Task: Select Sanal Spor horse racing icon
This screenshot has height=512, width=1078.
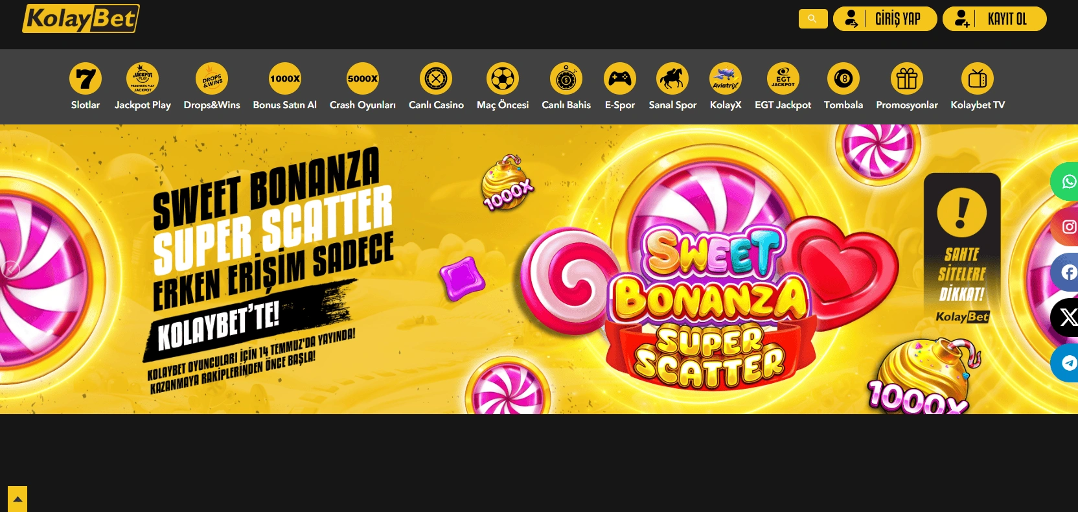Action: click(672, 78)
